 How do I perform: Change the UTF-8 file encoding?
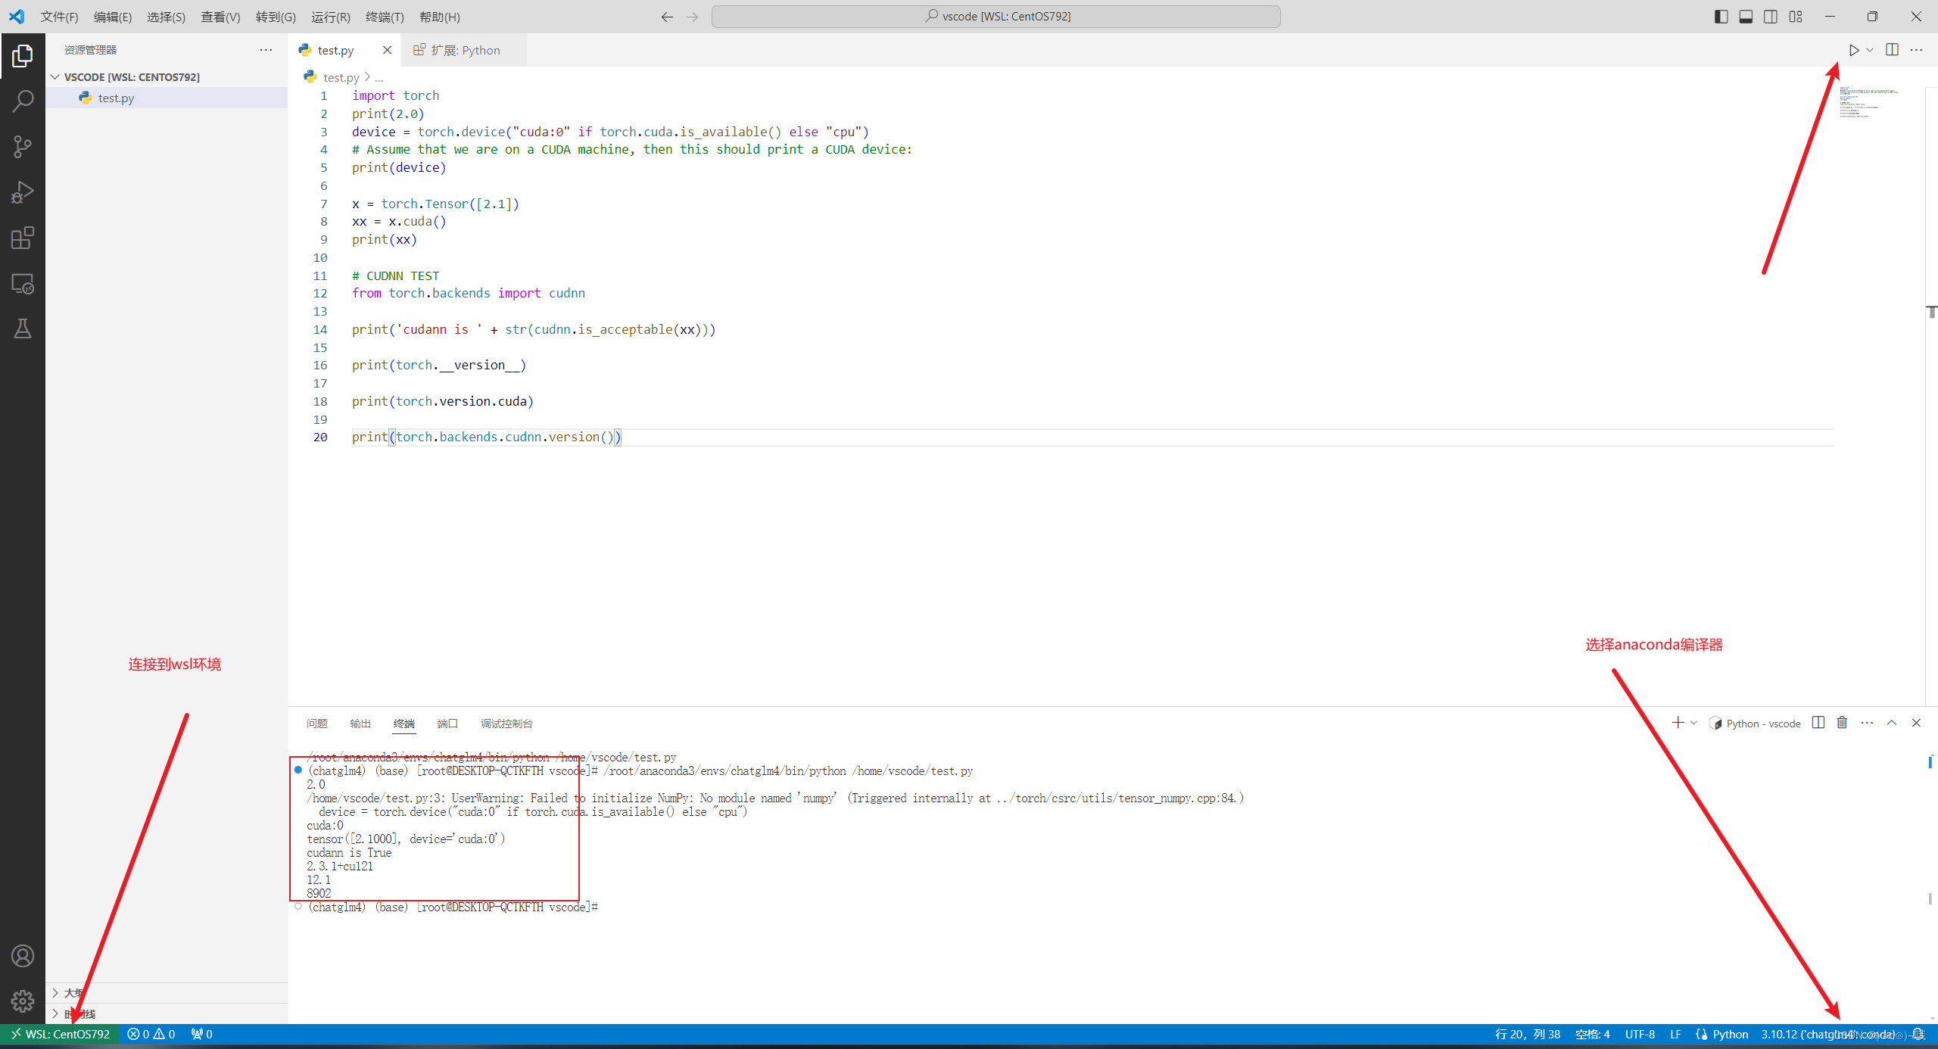tap(1640, 1034)
